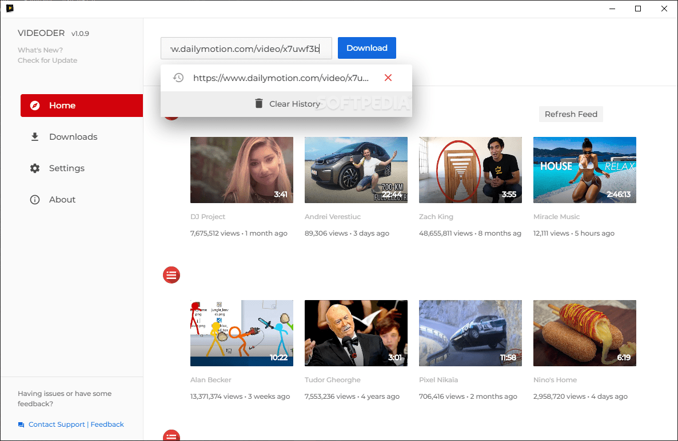This screenshot has width=678, height=441.
Task: Open the Miracle Music HOUSE RELAX thumbnail
Action: (x=585, y=170)
